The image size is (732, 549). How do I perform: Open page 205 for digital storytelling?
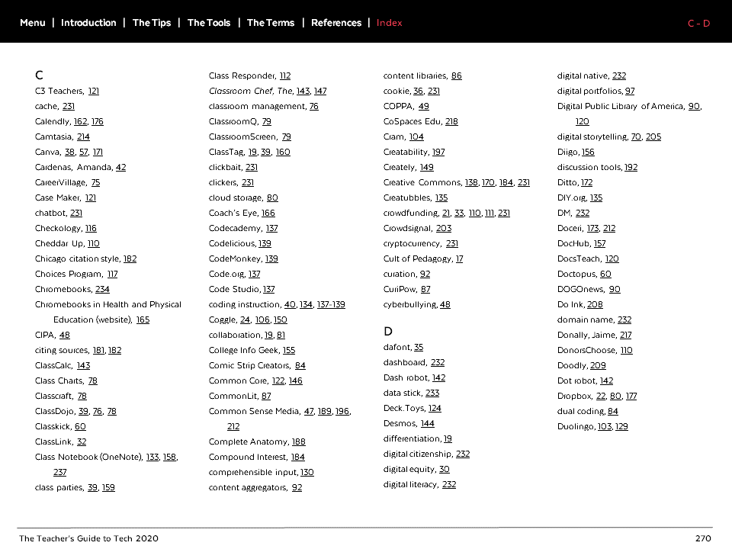(653, 136)
